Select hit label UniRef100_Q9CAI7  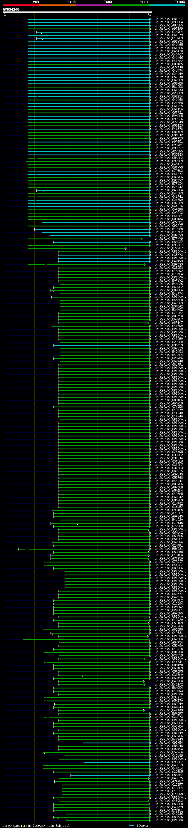point(169,226)
